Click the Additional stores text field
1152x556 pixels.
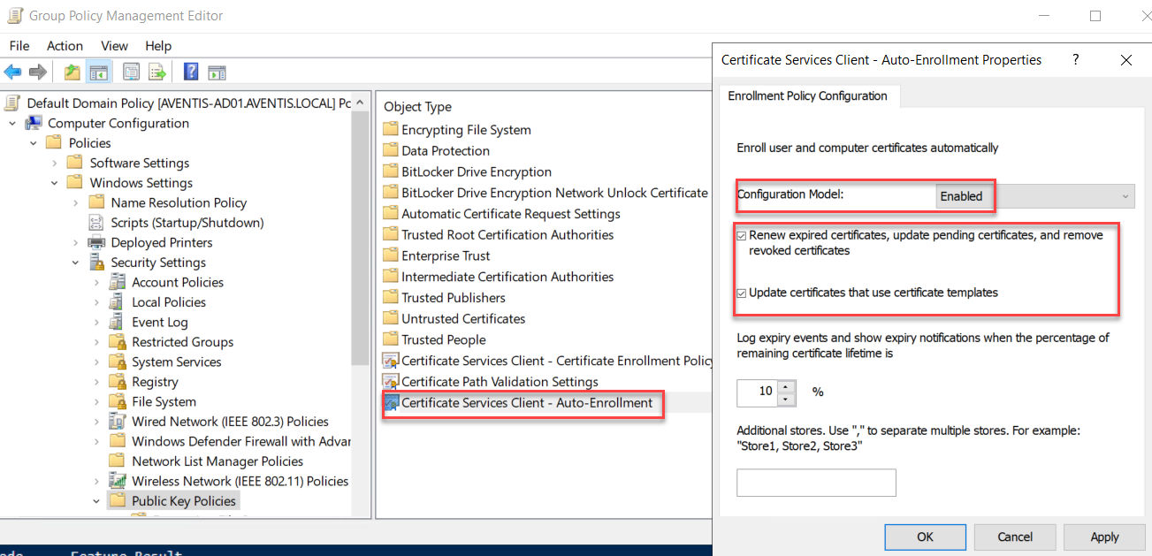pyautogui.click(x=816, y=483)
